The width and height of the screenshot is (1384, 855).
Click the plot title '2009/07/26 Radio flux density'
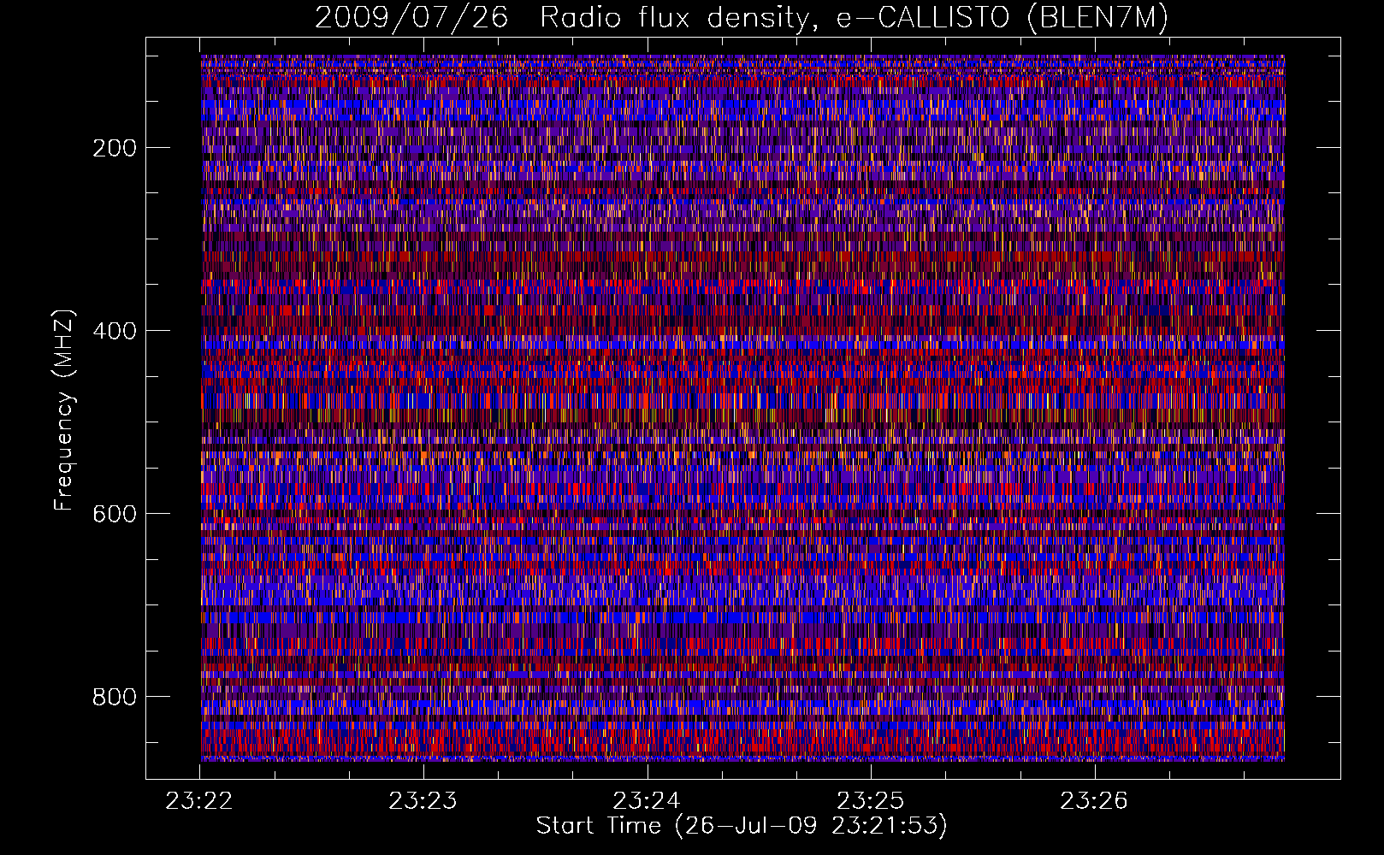pyautogui.click(x=742, y=17)
